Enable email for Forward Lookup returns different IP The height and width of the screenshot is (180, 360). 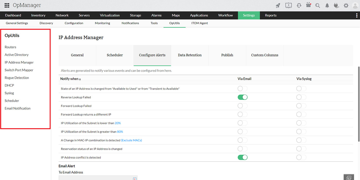(x=242, y=114)
